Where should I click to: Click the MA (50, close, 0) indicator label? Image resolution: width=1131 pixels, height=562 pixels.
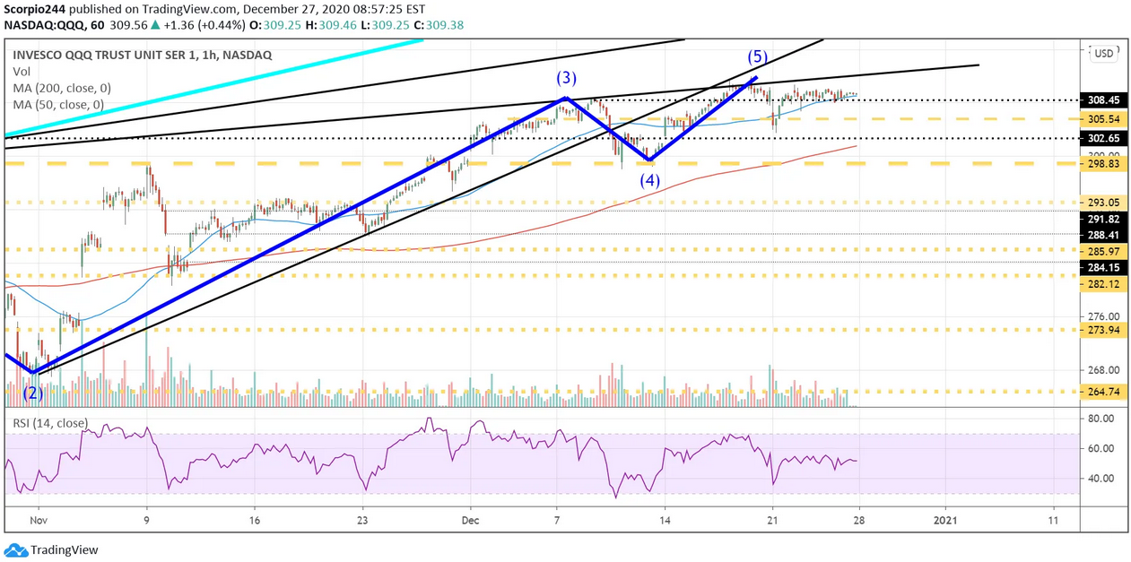[x=58, y=105]
